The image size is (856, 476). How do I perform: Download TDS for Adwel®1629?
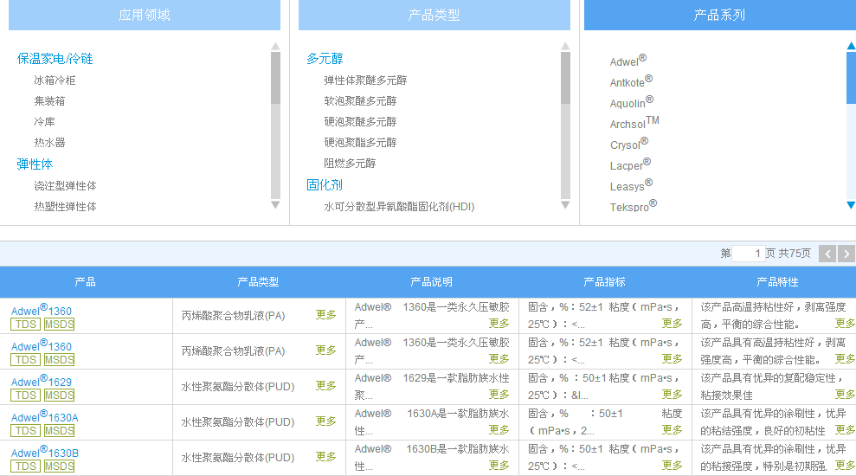(x=26, y=396)
